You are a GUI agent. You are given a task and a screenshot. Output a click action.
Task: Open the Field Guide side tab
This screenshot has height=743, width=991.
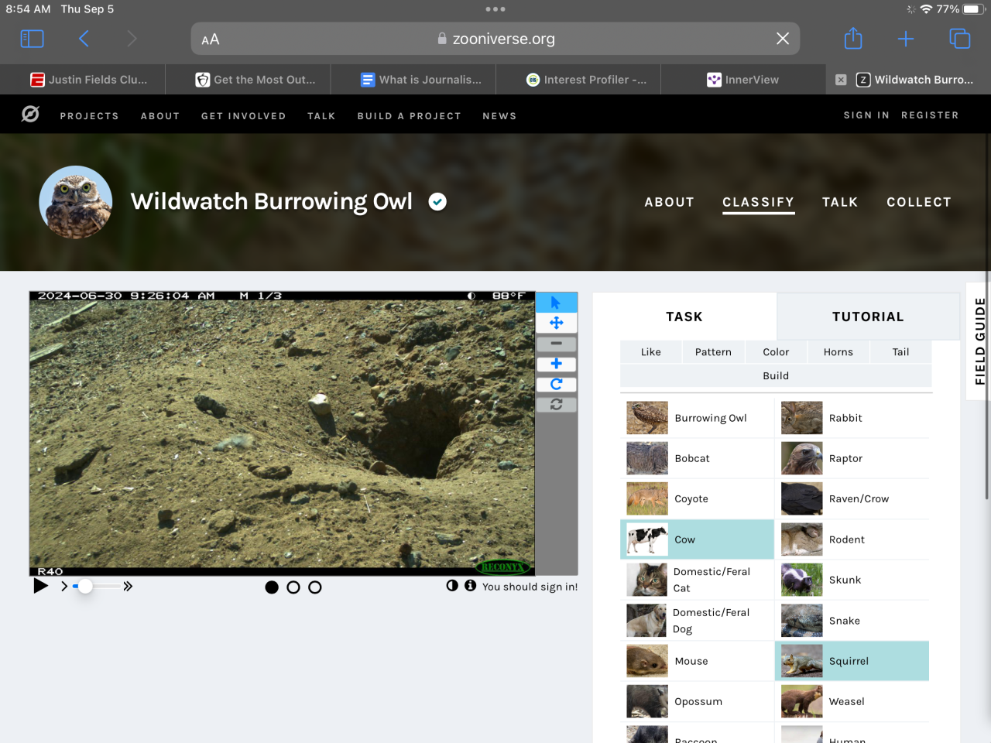979,341
